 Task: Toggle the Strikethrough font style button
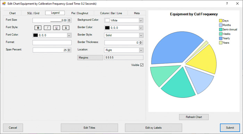[x=66, y=28]
